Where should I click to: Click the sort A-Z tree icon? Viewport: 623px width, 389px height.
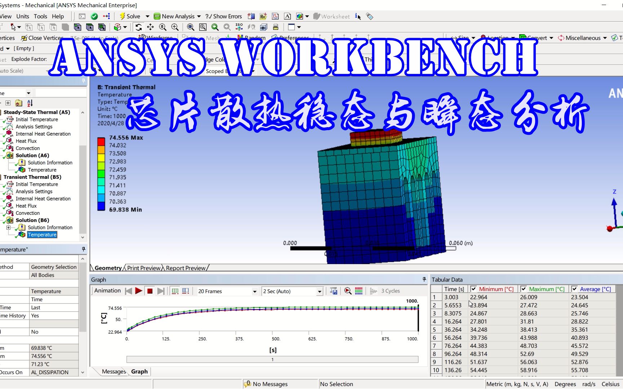pyautogui.click(x=30, y=103)
